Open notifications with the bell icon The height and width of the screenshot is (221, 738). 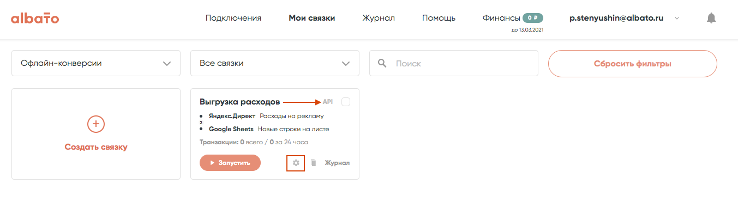(x=711, y=18)
